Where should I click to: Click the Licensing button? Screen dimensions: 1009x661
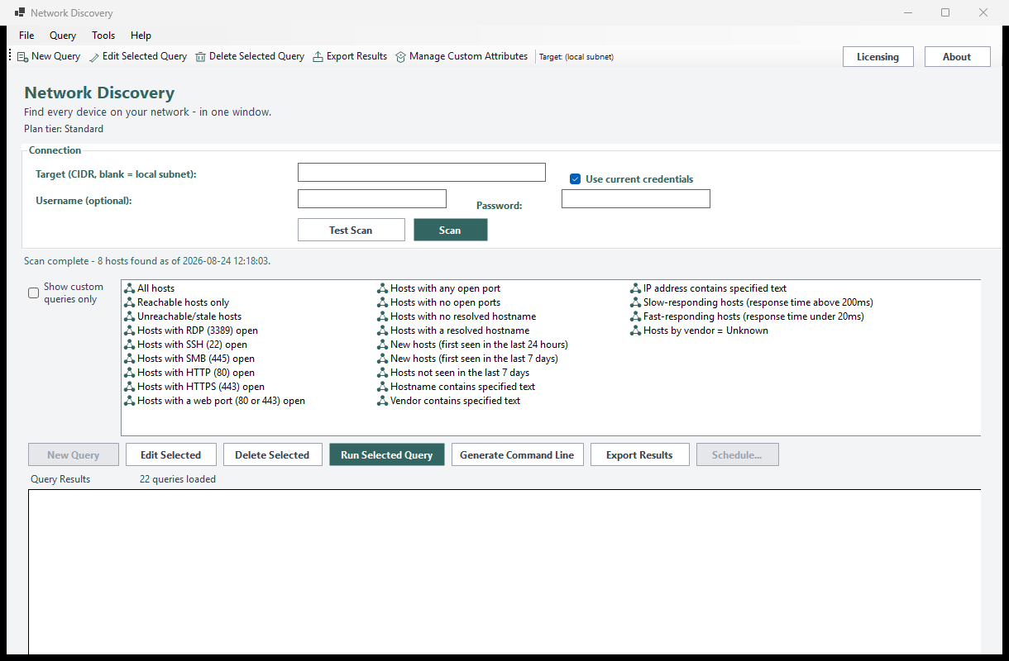click(x=877, y=57)
